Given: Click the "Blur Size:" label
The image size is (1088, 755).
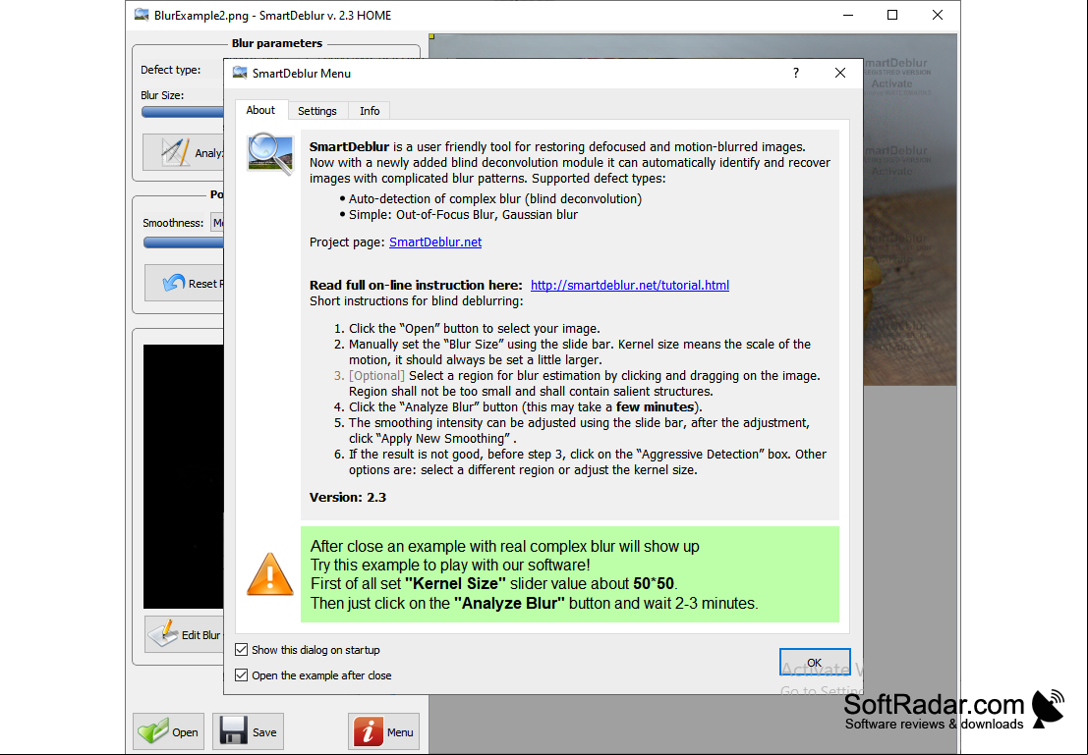Looking at the screenshot, I should [x=162, y=95].
